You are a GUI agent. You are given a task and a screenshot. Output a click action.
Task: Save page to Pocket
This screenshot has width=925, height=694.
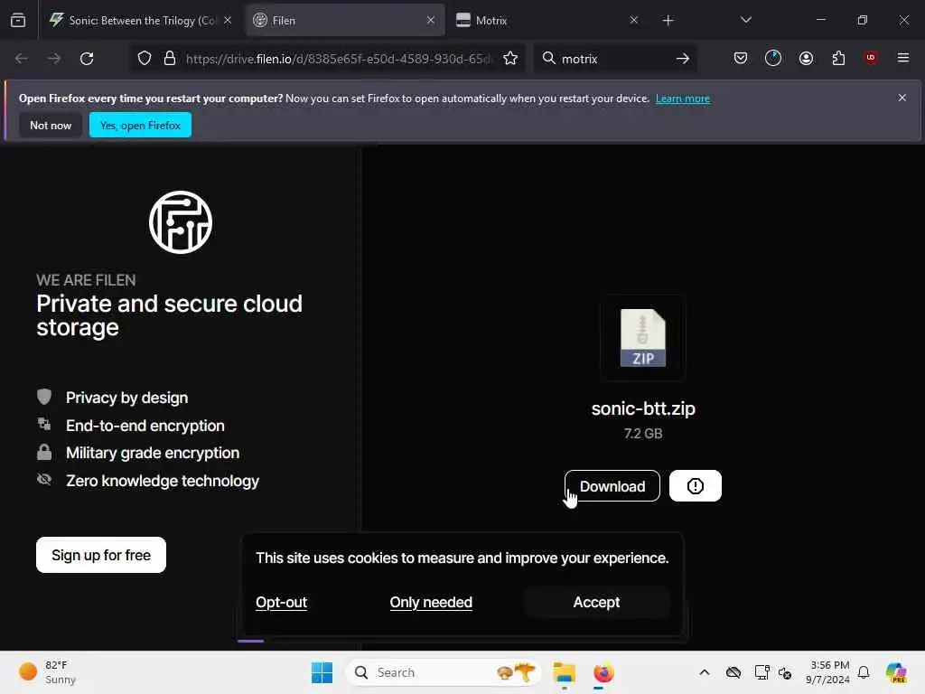(741, 58)
